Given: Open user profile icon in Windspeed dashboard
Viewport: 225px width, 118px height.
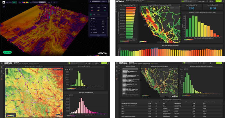Looking at the screenshot, I should (223, 1).
